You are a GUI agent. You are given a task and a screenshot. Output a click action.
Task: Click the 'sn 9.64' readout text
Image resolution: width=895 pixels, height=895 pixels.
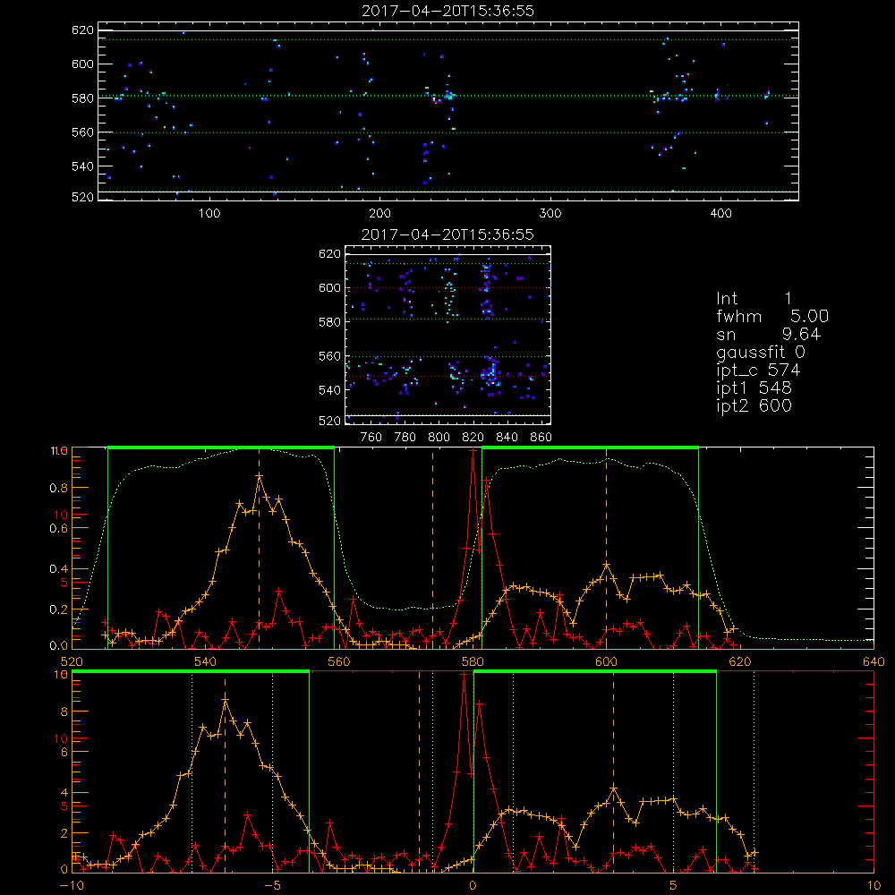pyautogui.click(x=768, y=334)
